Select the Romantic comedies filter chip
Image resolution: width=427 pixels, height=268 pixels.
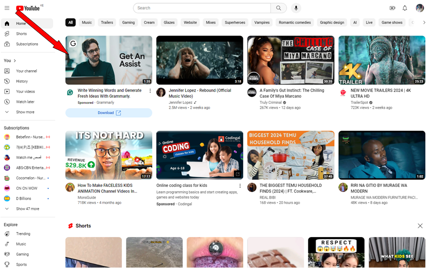coord(295,23)
